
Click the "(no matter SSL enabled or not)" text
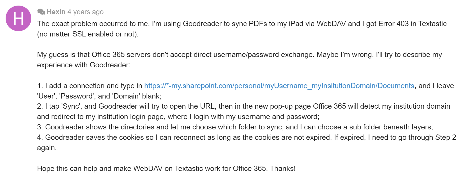pyautogui.click(x=88, y=34)
